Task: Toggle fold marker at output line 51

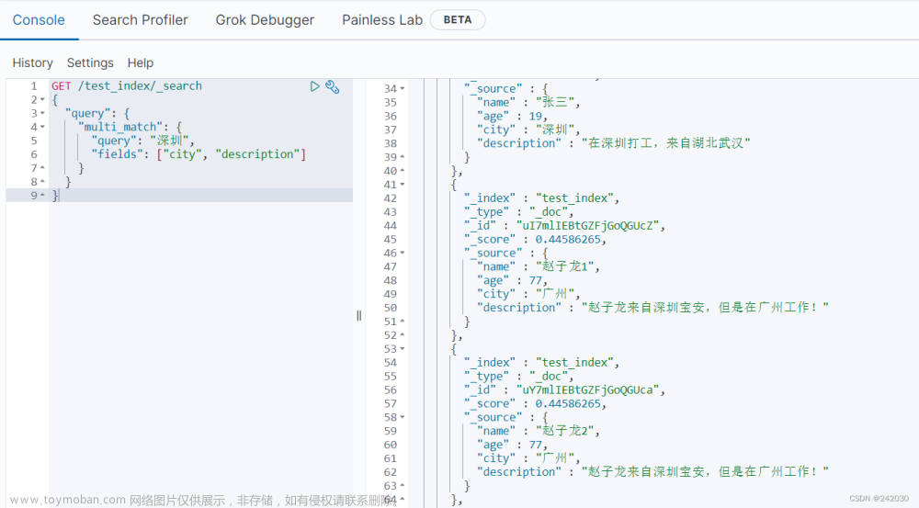Action: point(403,322)
